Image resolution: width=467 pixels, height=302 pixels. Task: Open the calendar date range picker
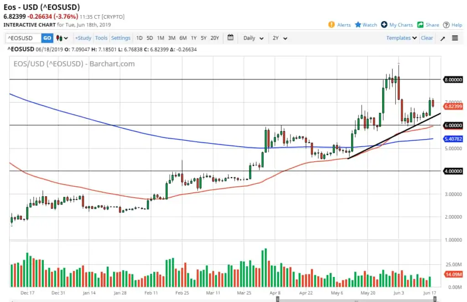[x=230, y=38]
